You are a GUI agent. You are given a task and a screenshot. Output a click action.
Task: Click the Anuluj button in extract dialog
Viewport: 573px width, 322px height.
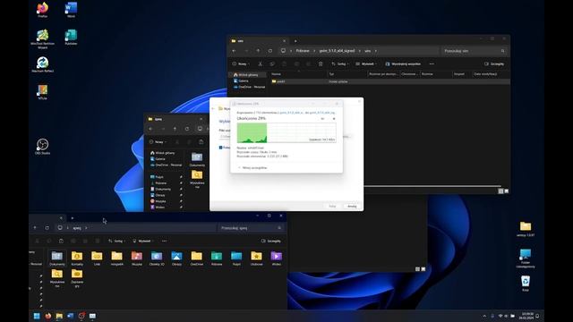pos(352,207)
